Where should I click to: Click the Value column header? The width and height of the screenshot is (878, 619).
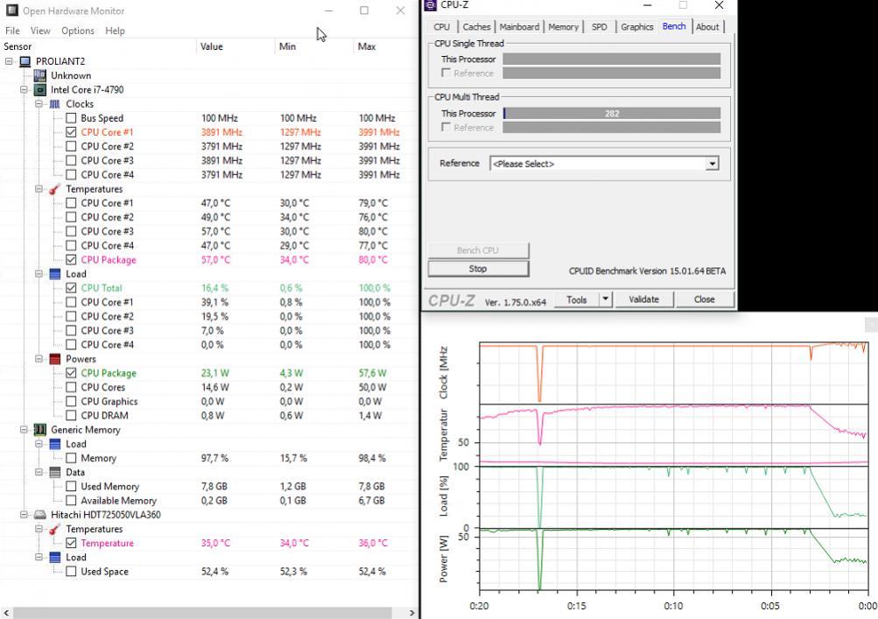[235, 46]
